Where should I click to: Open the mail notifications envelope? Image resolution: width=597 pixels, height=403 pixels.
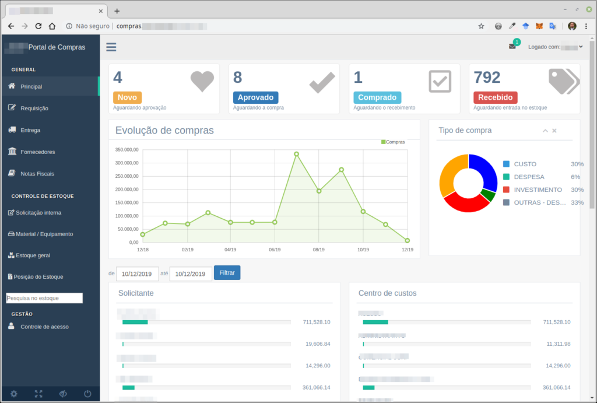[x=512, y=47]
